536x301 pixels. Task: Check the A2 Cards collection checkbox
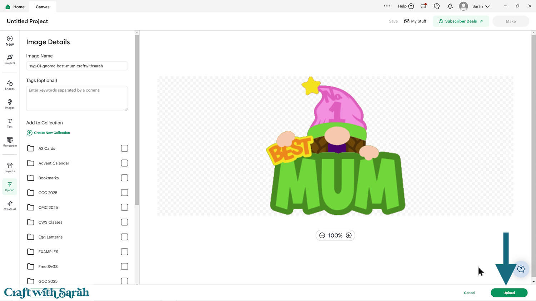click(x=124, y=148)
